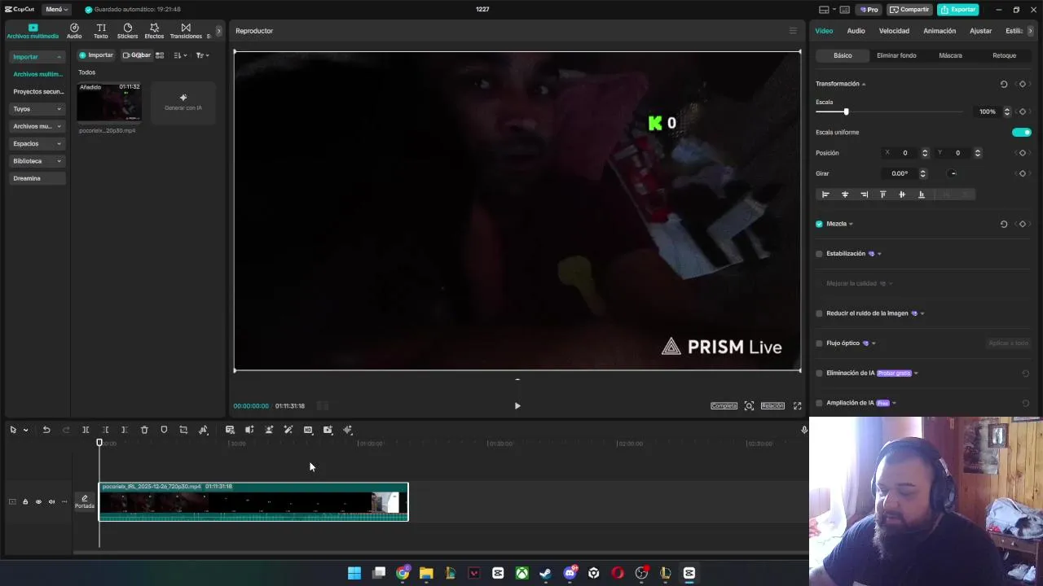Viewport: 1043px width, 586px height.
Task: Click the magic wand auto-edit icon
Action: pos(288,430)
